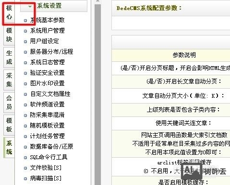This screenshot has width=230, height=185.
Task: Click bullet icon beside 随机模板设置
Action: point(25,126)
